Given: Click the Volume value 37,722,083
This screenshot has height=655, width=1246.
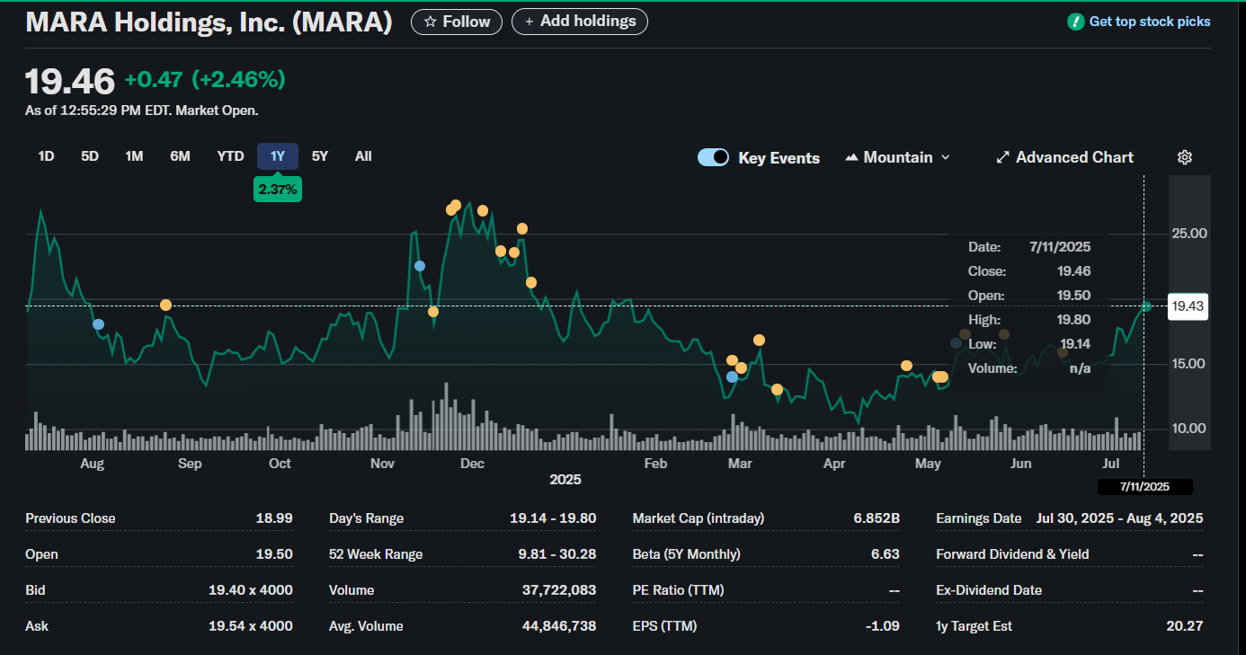Looking at the screenshot, I should [x=559, y=590].
